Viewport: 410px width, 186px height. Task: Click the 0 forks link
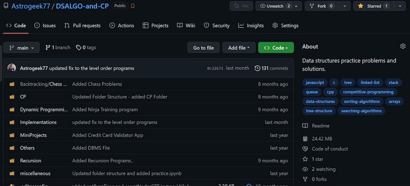click(x=314, y=179)
